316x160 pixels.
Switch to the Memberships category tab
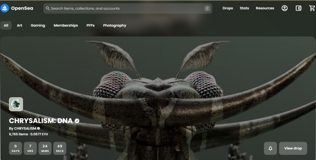tap(66, 25)
